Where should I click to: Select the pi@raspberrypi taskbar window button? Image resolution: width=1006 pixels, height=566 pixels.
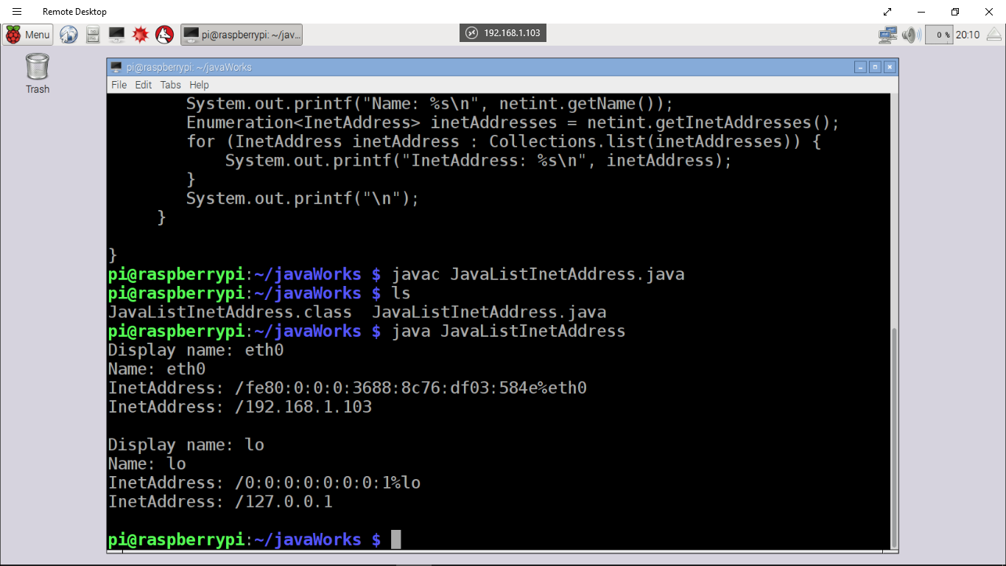(x=243, y=34)
